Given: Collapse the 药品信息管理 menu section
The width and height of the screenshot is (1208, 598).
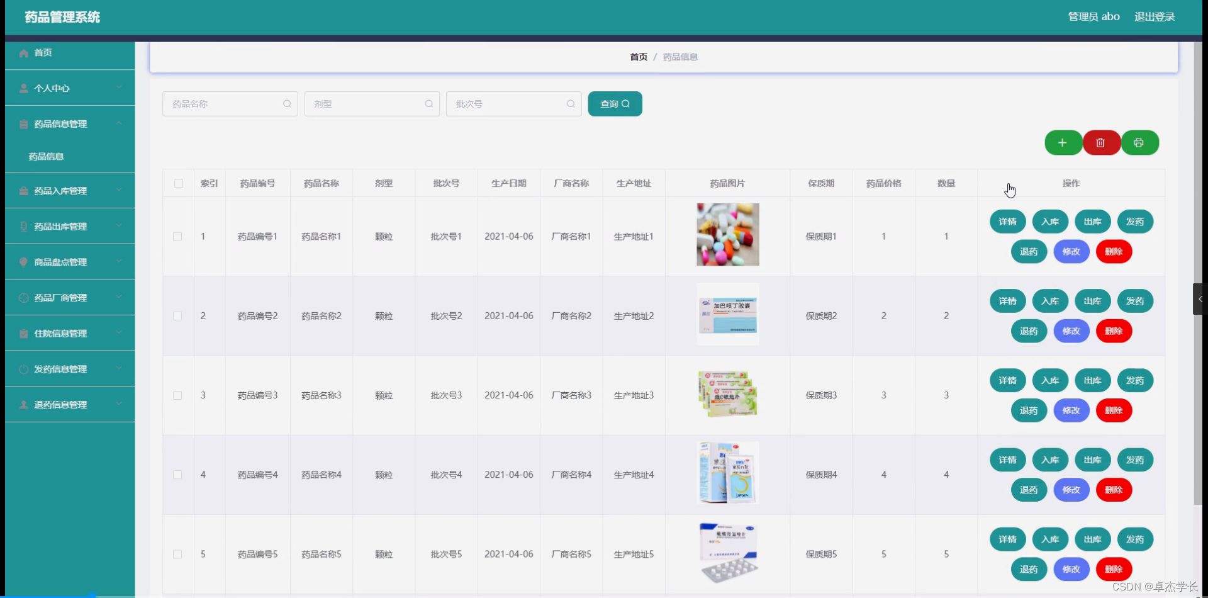Looking at the screenshot, I should [x=69, y=123].
